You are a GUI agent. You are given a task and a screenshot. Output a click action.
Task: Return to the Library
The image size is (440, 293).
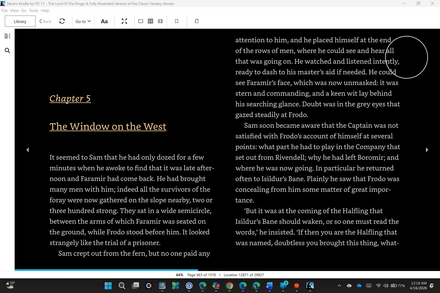pyautogui.click(x=20, y=21)
